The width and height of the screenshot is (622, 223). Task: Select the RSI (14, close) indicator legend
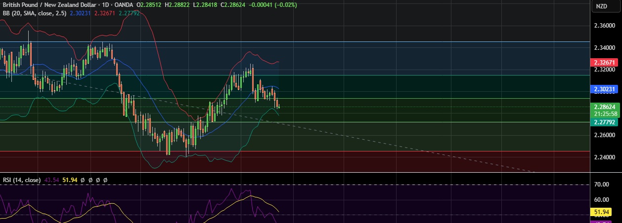tap(21, 180)
